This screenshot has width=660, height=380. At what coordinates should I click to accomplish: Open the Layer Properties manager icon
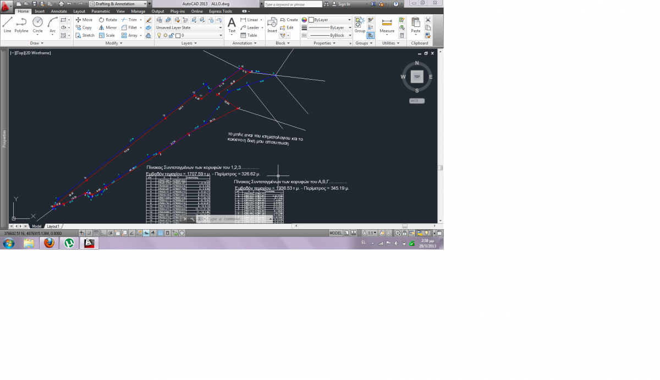pyautogui.click(x=159, y=19)
